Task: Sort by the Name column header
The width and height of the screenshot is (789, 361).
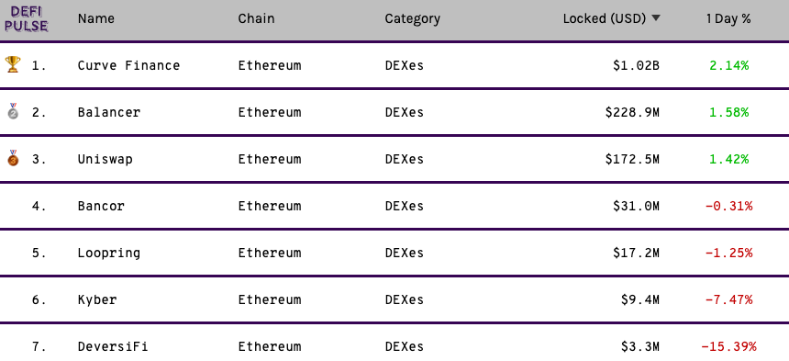Action: point(96,18)
